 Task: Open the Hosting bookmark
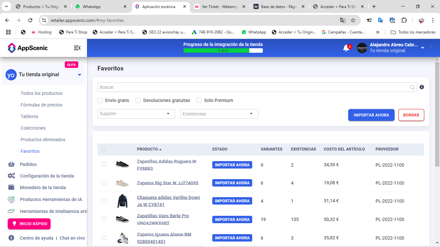(41, 32)
